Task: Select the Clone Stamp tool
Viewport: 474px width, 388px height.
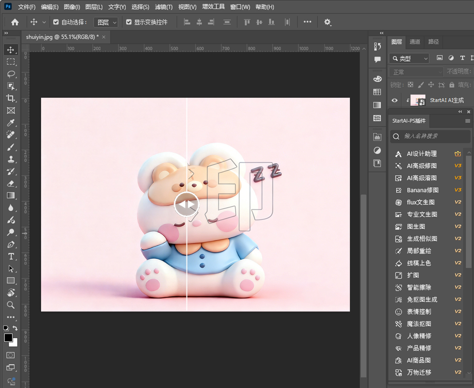Action: [11, 159]
